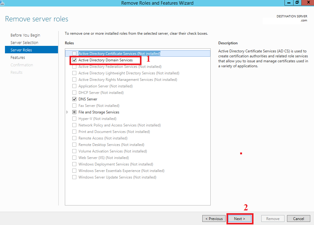Click the Previous button
This screenshot has width=314, height=225.
tap(214, 218)
